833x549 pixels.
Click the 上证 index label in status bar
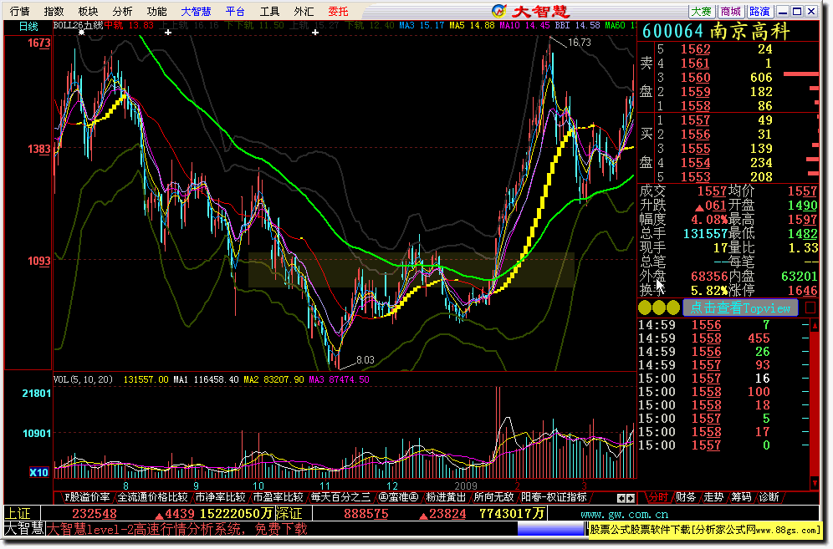coord(18,513)
